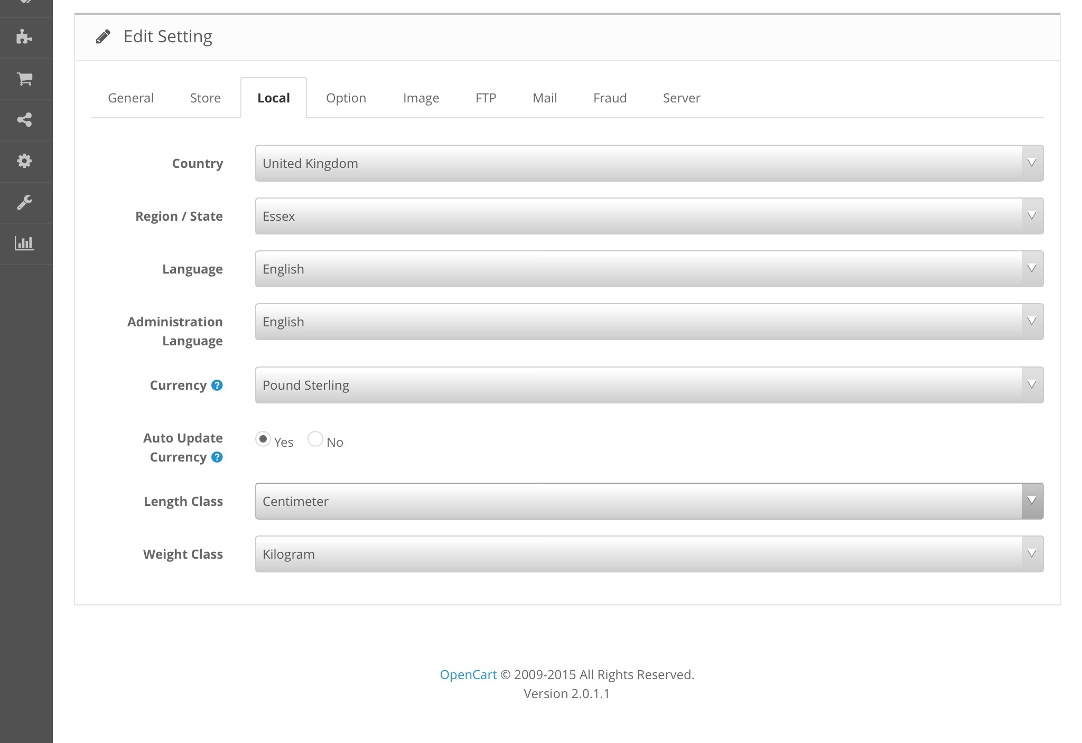1082x743 pixels.
Task: Open the Marketing share sidebar icon
Action: click(24, 120)
